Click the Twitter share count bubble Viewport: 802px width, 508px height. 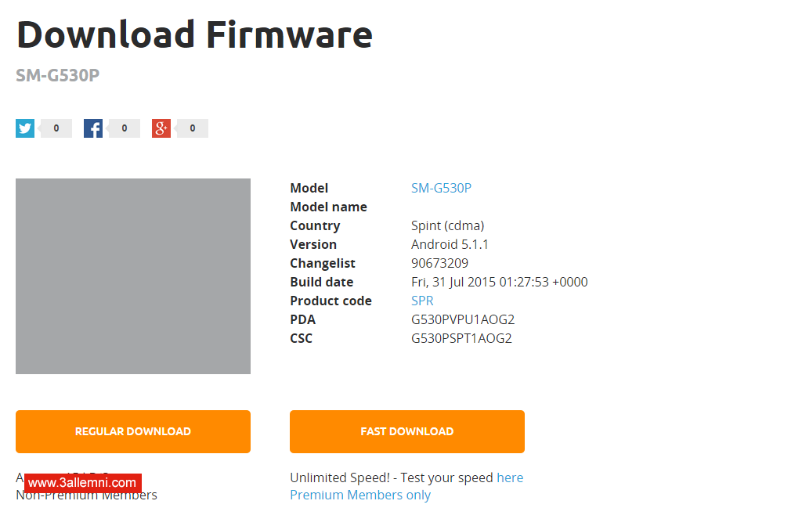point(56,128)
